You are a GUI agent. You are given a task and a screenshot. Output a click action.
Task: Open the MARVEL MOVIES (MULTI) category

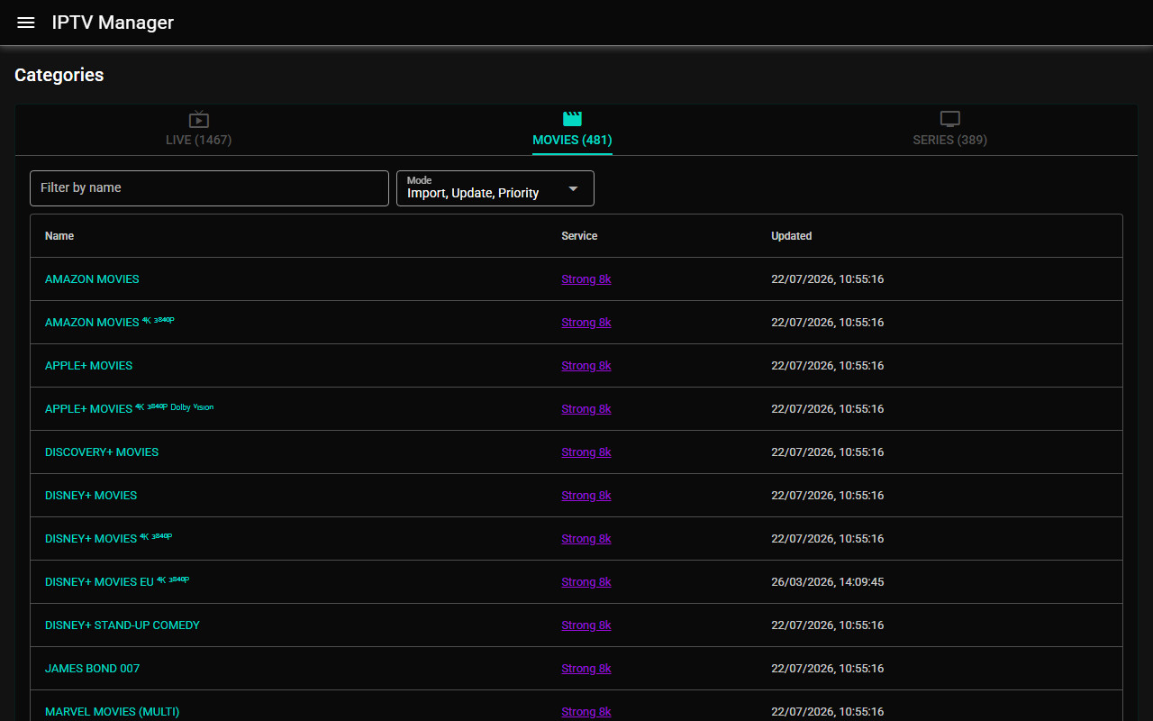click(x=112, y=712)
